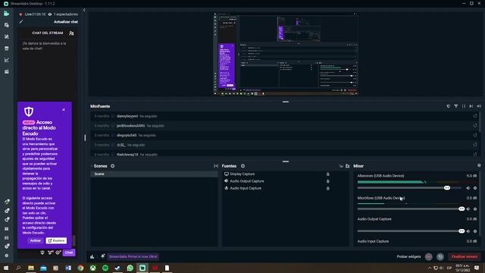Screen dimensions: 485x273
Task: Toggle lock on Audio Output Capture source
Action: coord(328,181)
